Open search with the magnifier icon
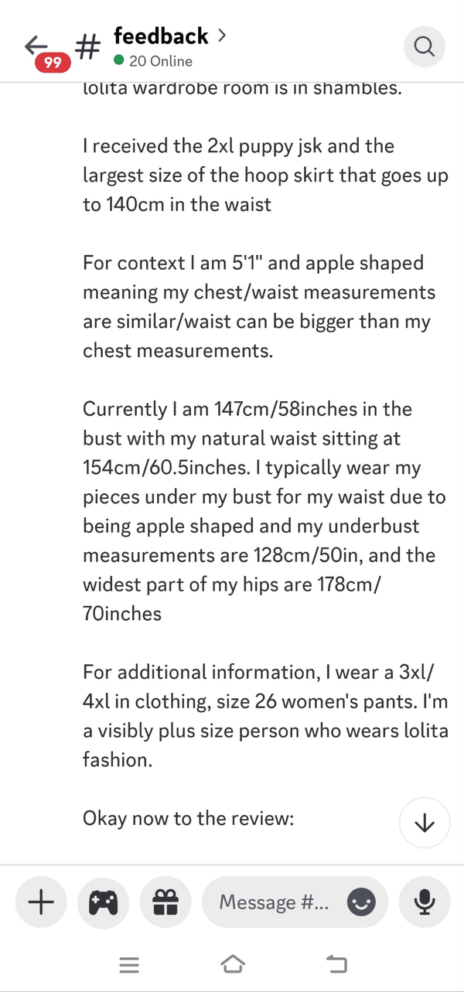Image resolution: width=464 pixels, height=992 pixels. [x=425, y=47]
